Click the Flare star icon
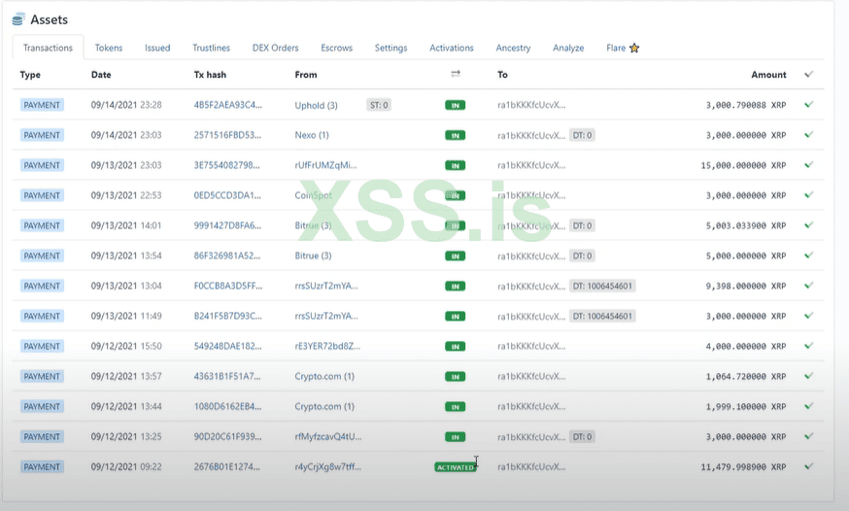 click(x=634, y=48)
